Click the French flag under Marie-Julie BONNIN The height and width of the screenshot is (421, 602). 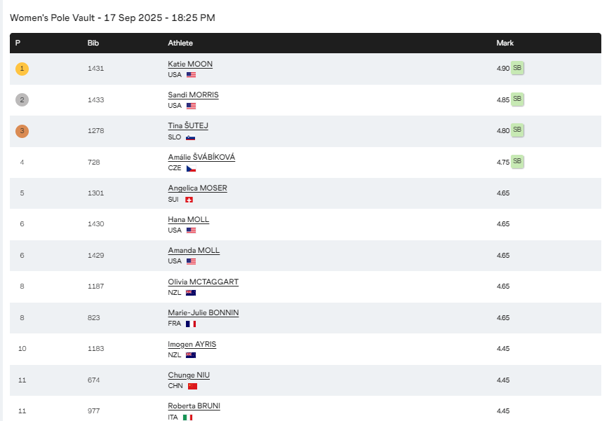[x=191, y=324]
